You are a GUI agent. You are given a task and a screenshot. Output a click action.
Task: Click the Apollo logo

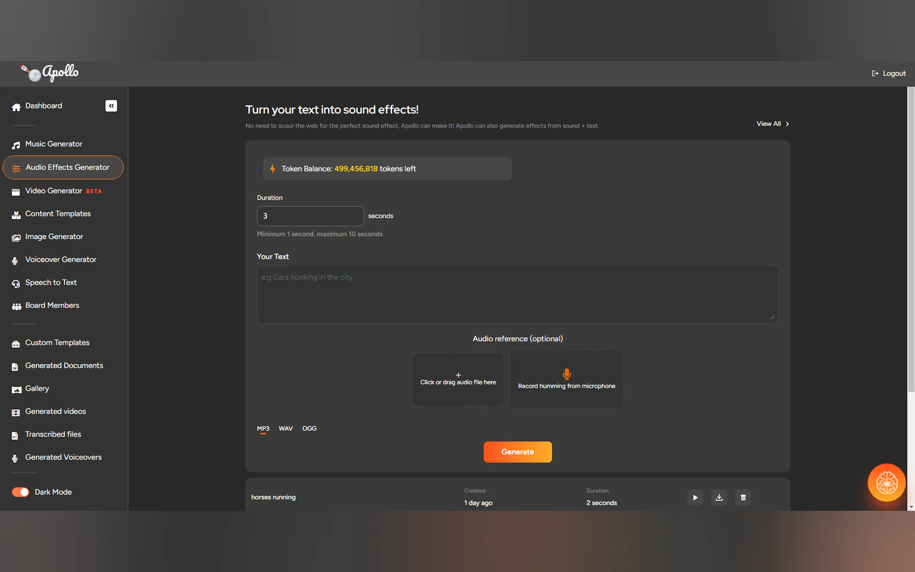point(50,73)
